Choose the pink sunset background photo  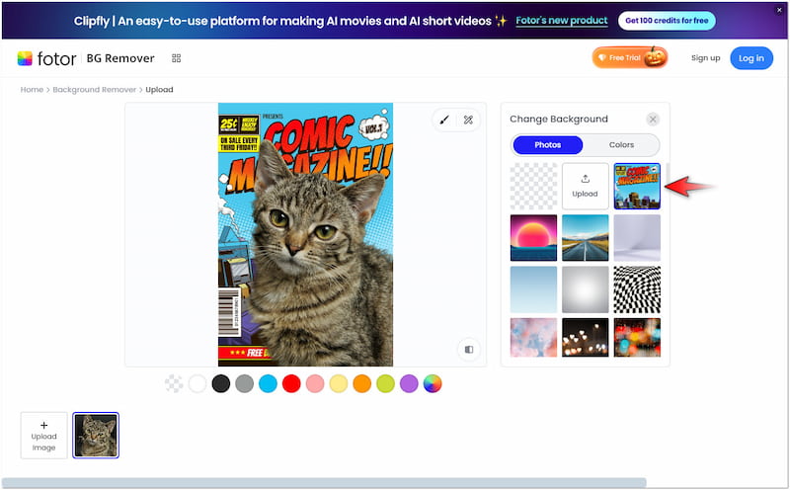pyautogui.click(x=533, y=237)
